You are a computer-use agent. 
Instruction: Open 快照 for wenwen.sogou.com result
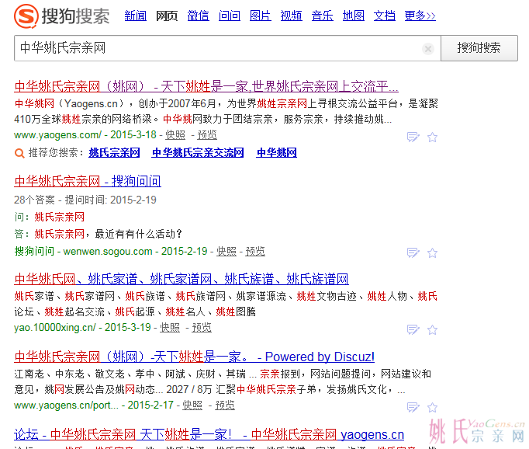226,252
